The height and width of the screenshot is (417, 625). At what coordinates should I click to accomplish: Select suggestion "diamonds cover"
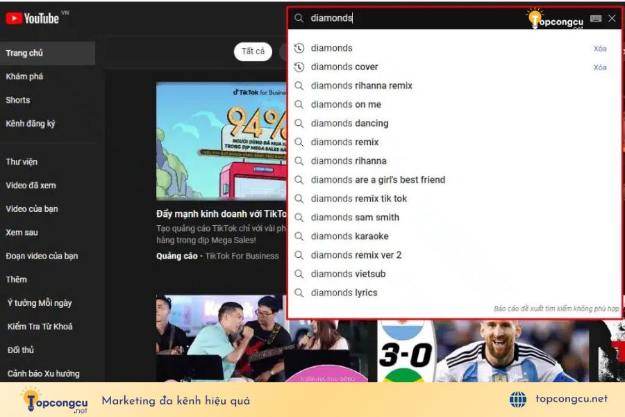[x=344, y=67]
